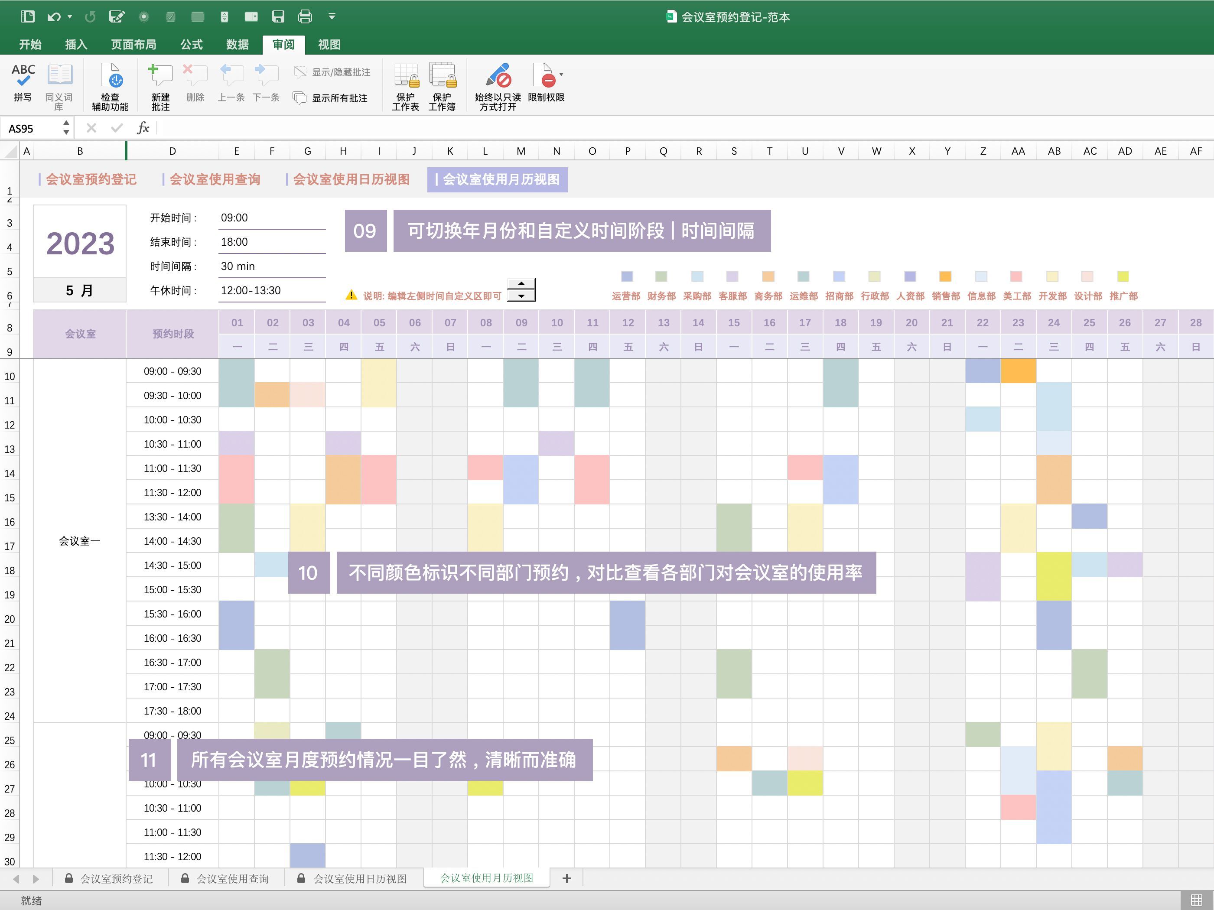
Task: Click the redo icon in title bar
Action: pyautogui.click(x=91, y=17)
